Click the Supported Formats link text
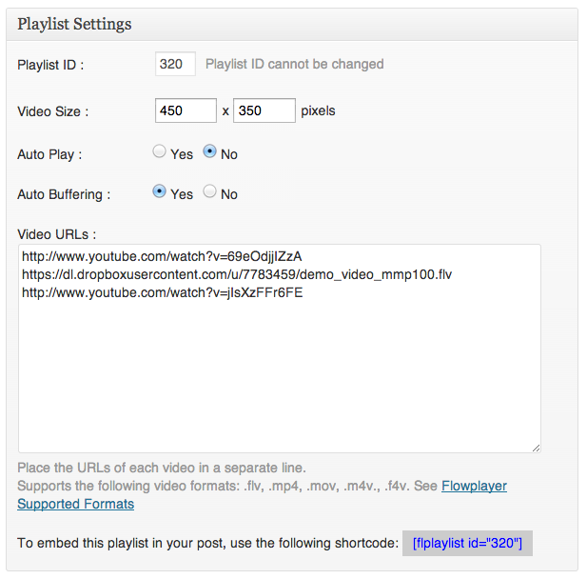The image size is (587, 579). tap(75, 504)
